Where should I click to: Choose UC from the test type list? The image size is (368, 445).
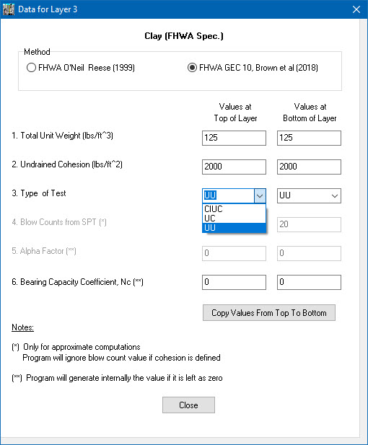[x=234, y=219]
